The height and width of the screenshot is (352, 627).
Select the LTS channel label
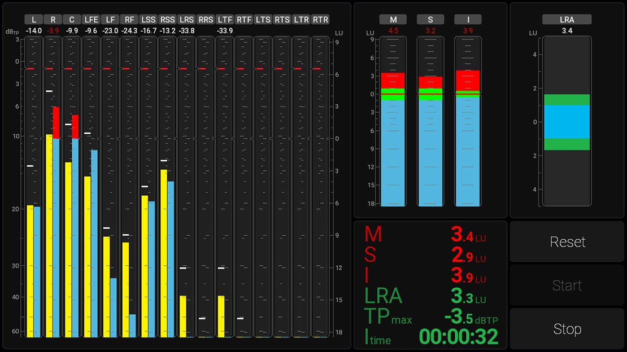[263, 19]
